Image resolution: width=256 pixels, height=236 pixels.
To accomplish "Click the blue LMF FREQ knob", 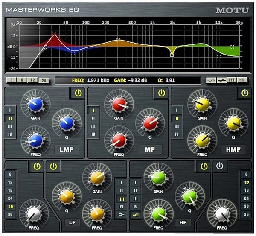I will [x=35, y=141].
